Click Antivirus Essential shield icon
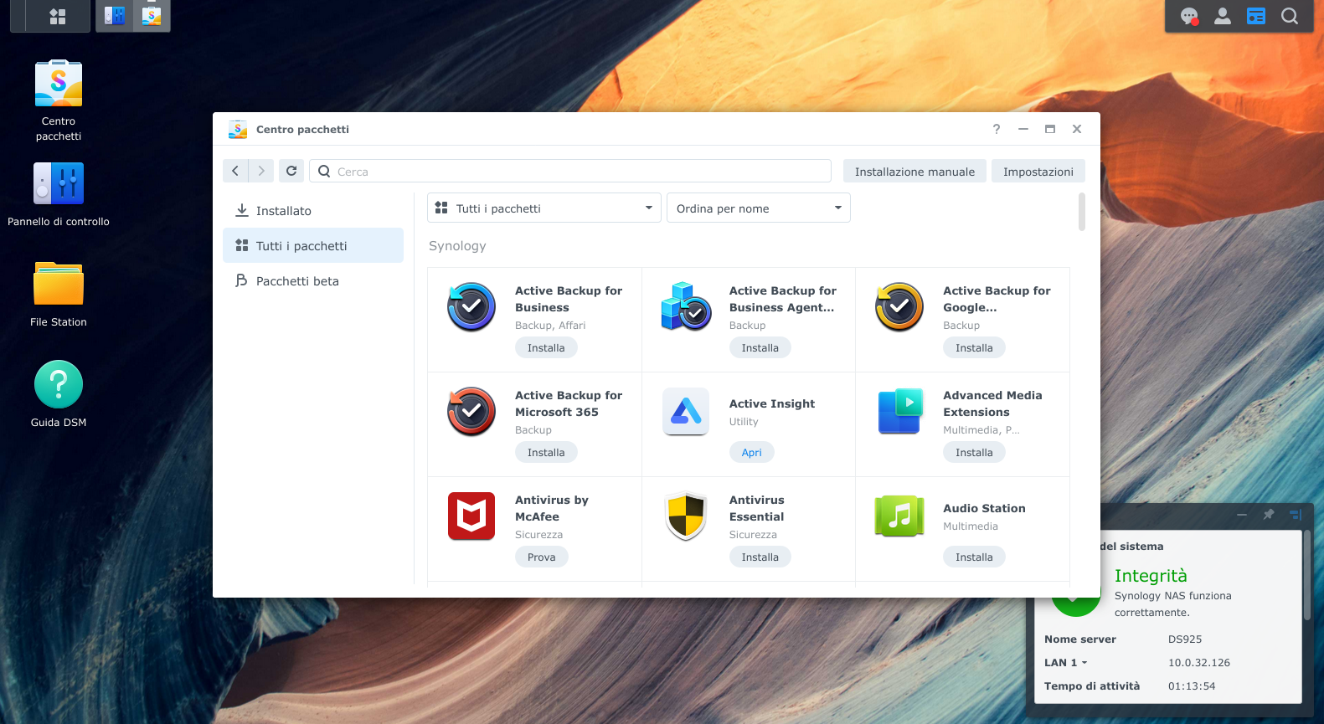Viewport: 1324px width, 724px height. pyautogui.click(x=686, y=516)
